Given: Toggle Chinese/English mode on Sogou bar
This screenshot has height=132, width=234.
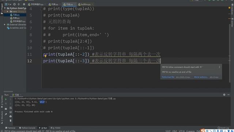Looking at the screenshot, I should tap(207, 131).
